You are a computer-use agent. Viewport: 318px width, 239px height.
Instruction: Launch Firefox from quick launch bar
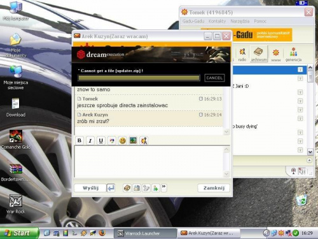click(102, 233)
